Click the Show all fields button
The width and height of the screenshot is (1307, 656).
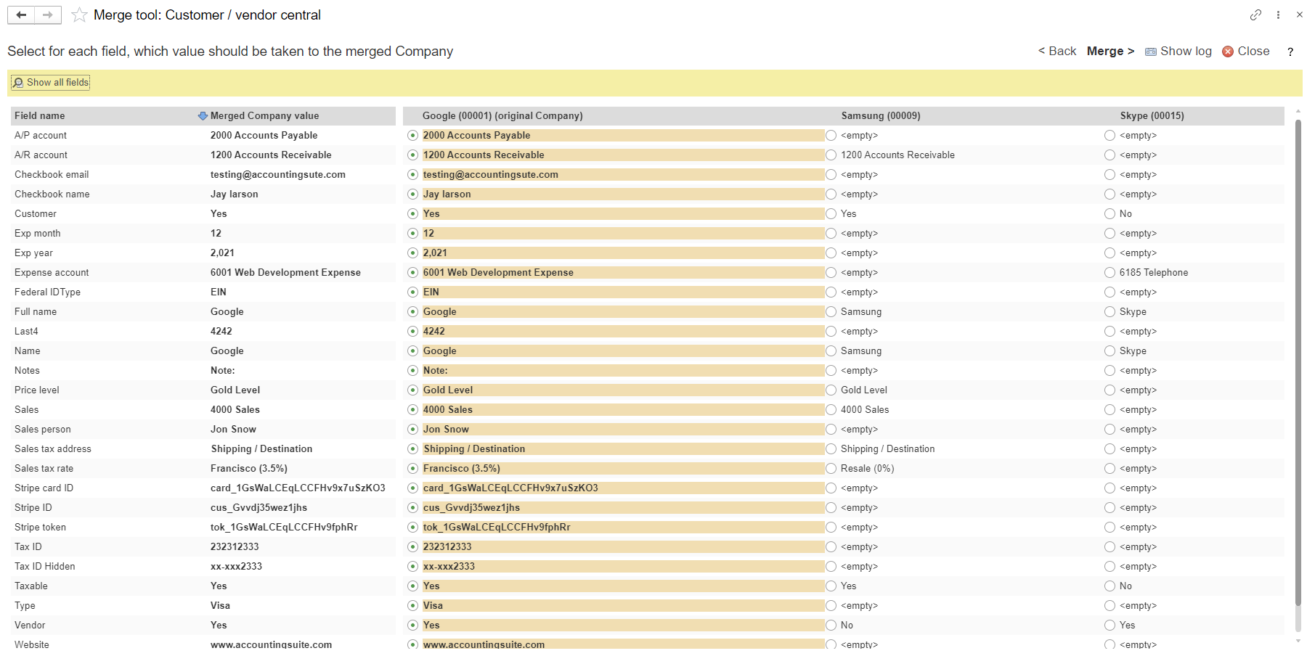(x=50, y=83)
